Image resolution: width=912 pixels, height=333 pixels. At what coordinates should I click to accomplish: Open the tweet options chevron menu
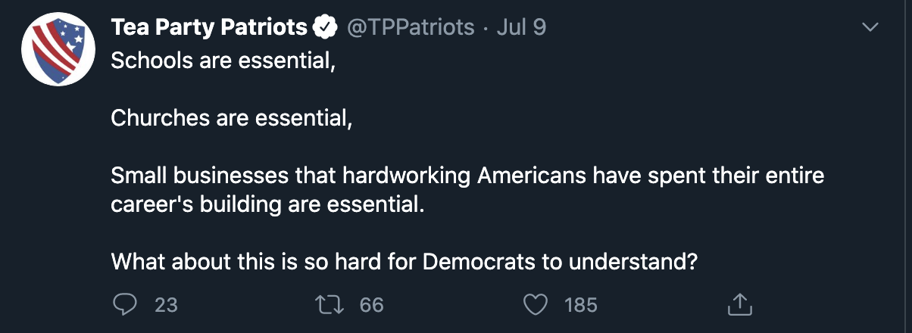tap(871, 27)
